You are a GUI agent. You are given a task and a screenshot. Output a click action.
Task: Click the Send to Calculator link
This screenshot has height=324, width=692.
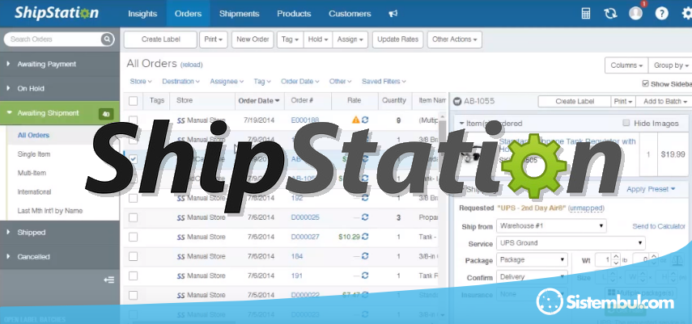click(x=659, y=226)
